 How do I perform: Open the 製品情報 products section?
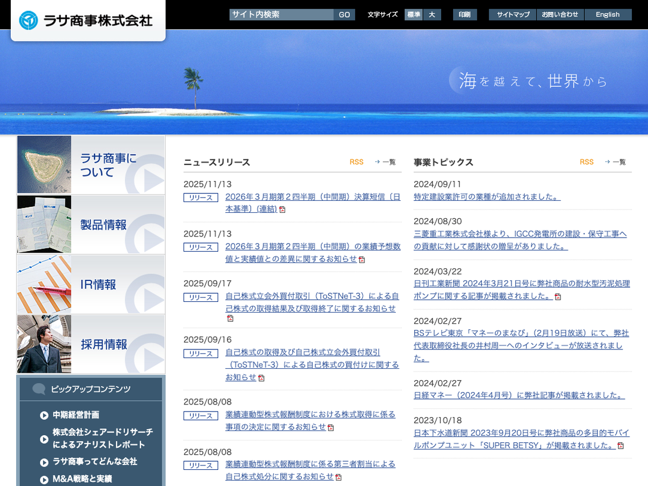[91, 225]
